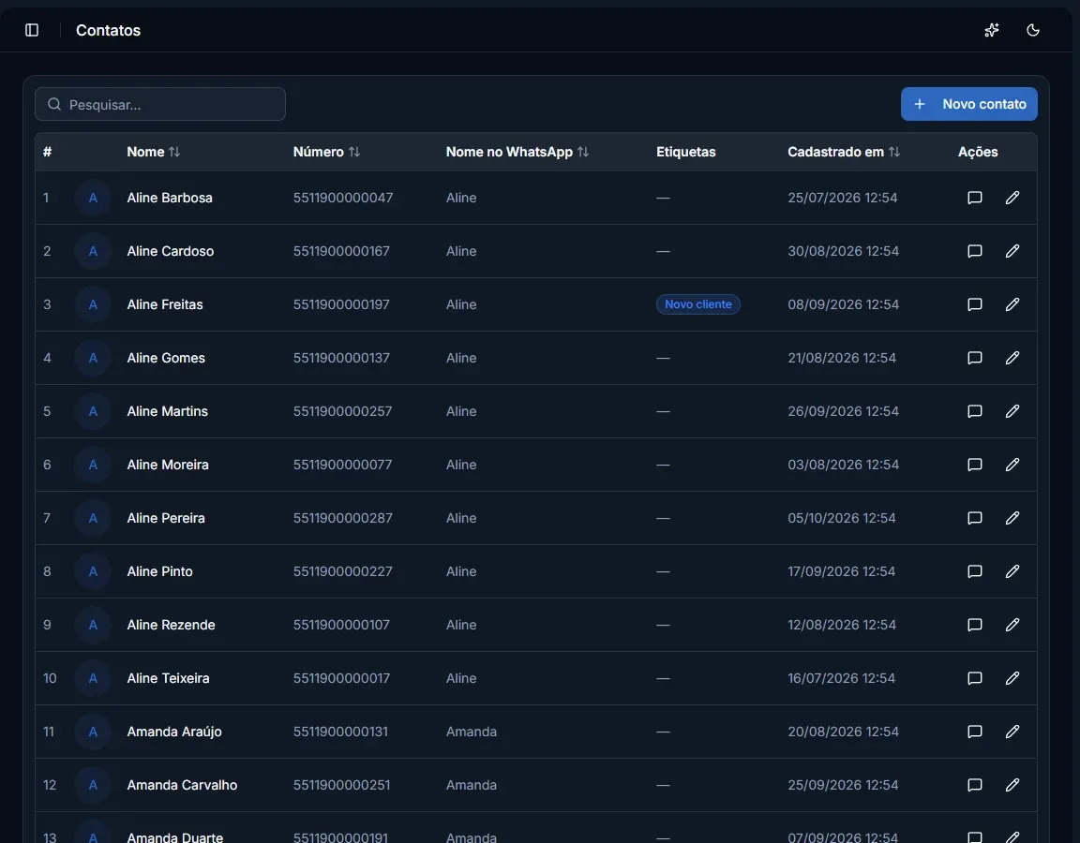Edit the Amanda Carvalho contact
Screen dimensions: 1080x843
[x=1012, y=785]
